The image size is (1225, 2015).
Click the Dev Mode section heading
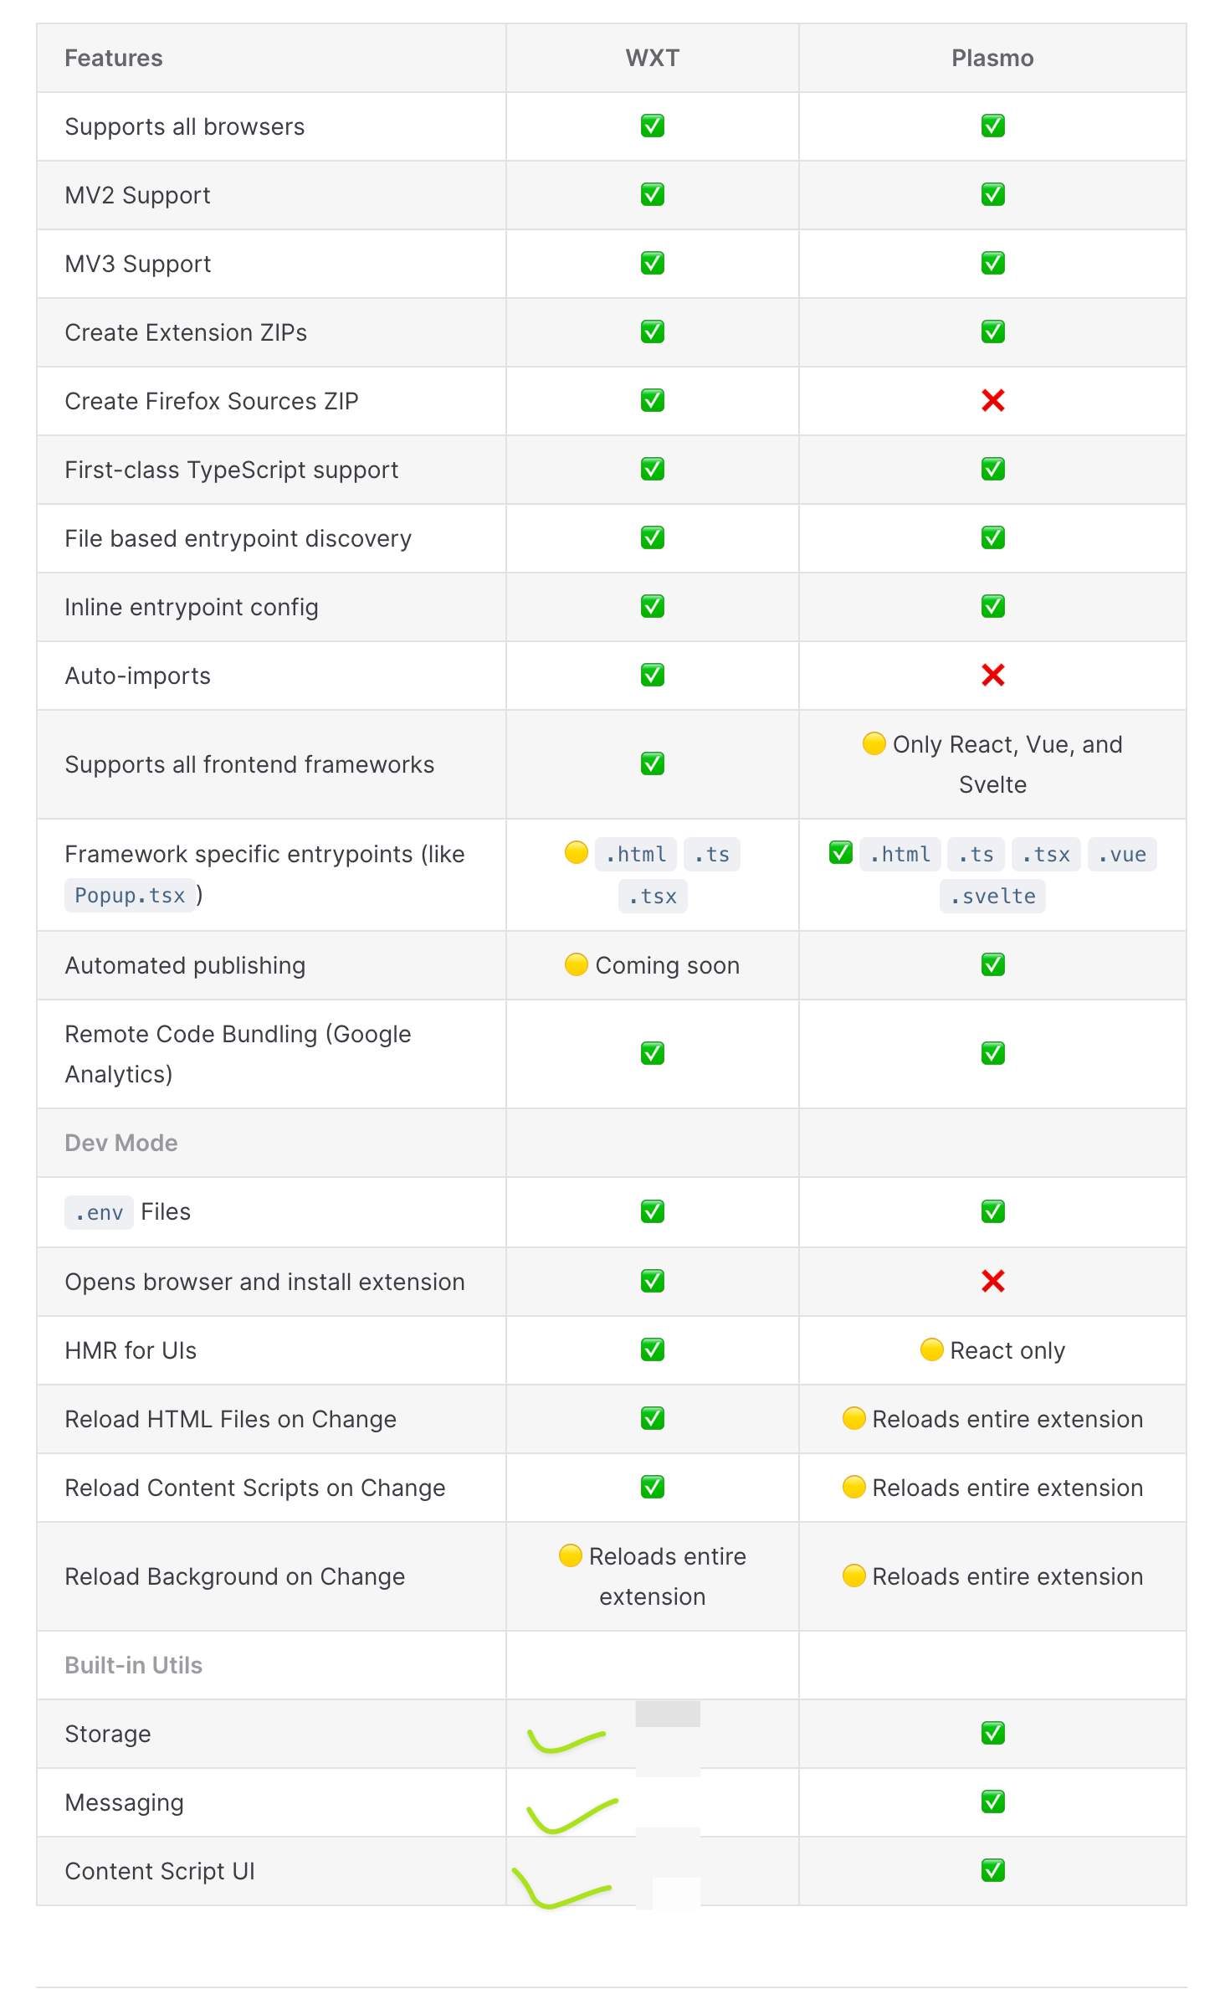click(121, 1143)
